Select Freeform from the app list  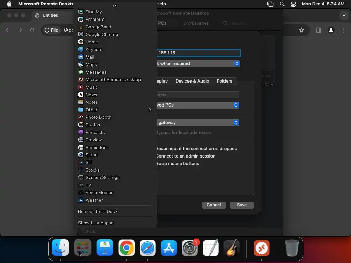pos(114,19)
